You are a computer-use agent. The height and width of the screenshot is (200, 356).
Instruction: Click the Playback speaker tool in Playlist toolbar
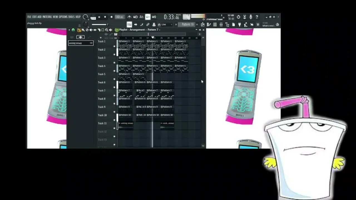click(111, 30)
